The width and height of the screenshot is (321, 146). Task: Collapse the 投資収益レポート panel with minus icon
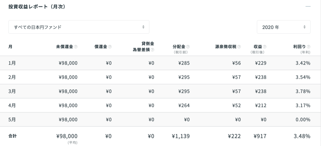[308, 7]
